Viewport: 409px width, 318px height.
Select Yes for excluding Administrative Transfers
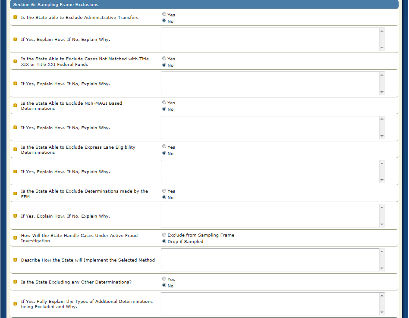tap(164, 14)
